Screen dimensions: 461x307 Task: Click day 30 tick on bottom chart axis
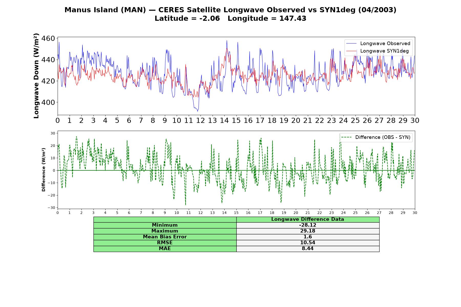(x=415, y=213)
